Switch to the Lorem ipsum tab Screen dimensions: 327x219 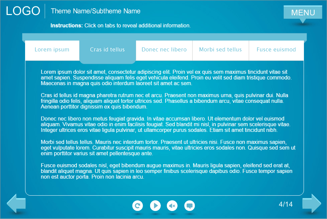(x=52, y=49)
